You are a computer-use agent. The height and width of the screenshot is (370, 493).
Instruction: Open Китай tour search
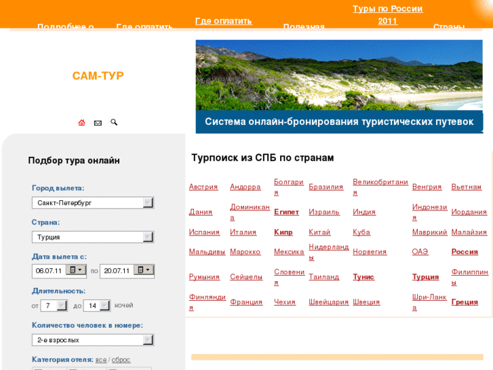pos(319,232)
